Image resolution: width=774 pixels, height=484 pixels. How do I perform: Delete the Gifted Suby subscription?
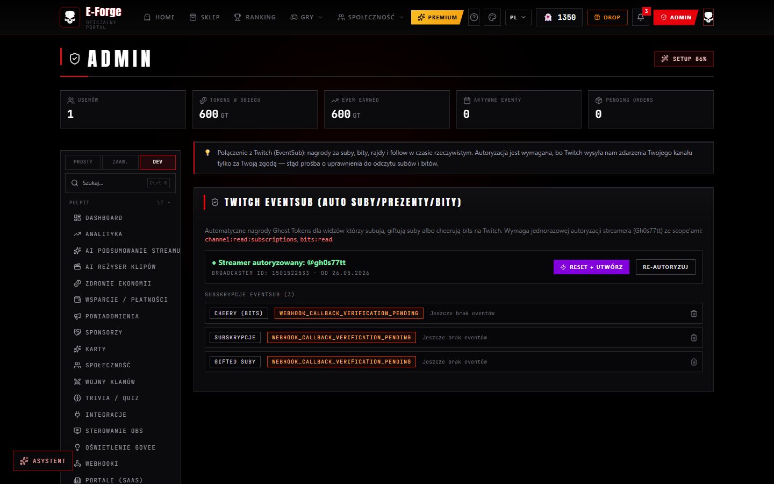coord(694,362)
